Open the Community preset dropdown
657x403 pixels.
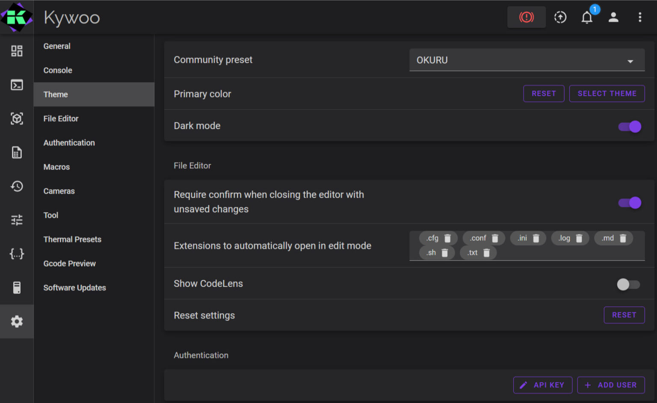pyautogui.click(x=527, y=60)
